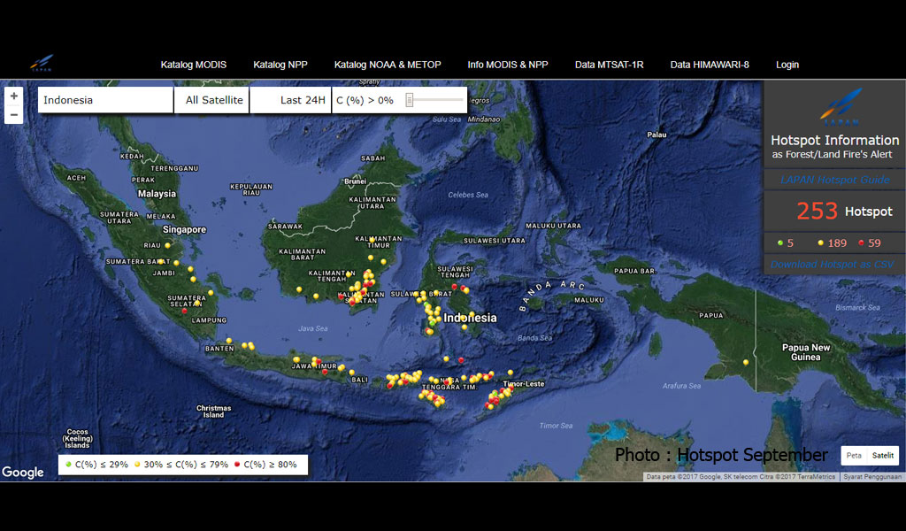
Task: Click the zoom out minus icon
Action: point(13,115)
